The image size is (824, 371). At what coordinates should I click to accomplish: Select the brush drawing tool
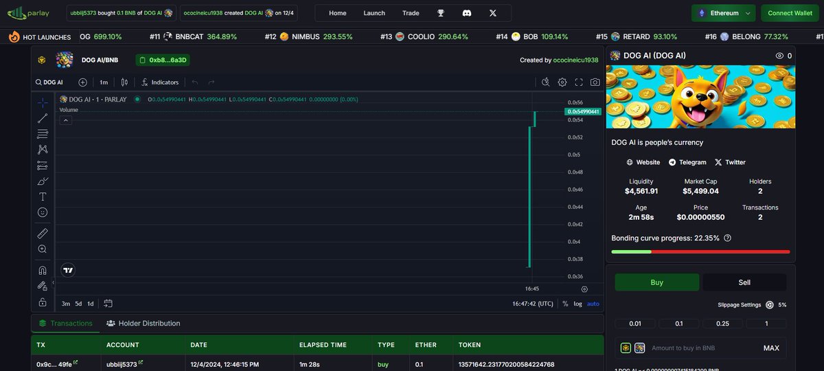pos(43,181)
